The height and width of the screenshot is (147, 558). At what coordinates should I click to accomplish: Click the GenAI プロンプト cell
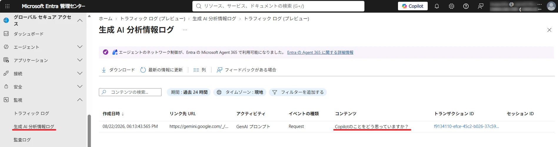(x=253, y=126)
